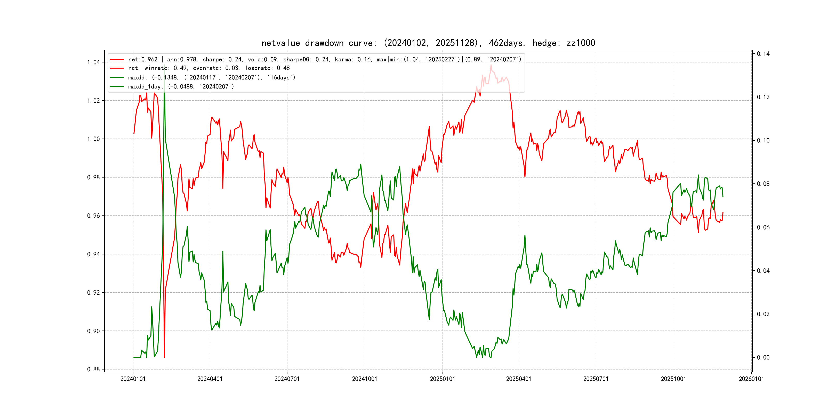Click the 20251001 x-axis tick label

(x=674, y=379)
